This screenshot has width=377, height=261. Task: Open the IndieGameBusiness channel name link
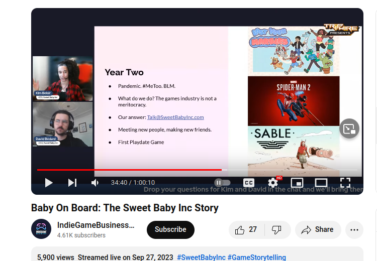pos(96,225)
